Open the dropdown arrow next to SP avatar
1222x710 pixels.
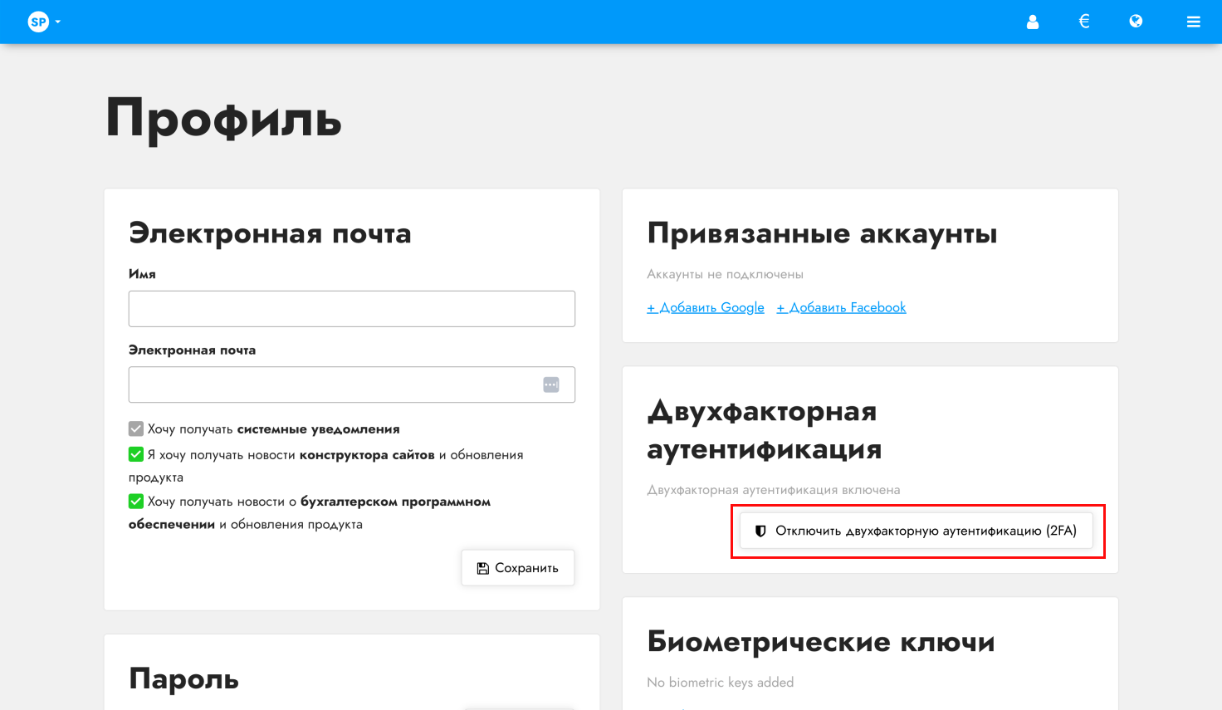click(x=56, y=22)
